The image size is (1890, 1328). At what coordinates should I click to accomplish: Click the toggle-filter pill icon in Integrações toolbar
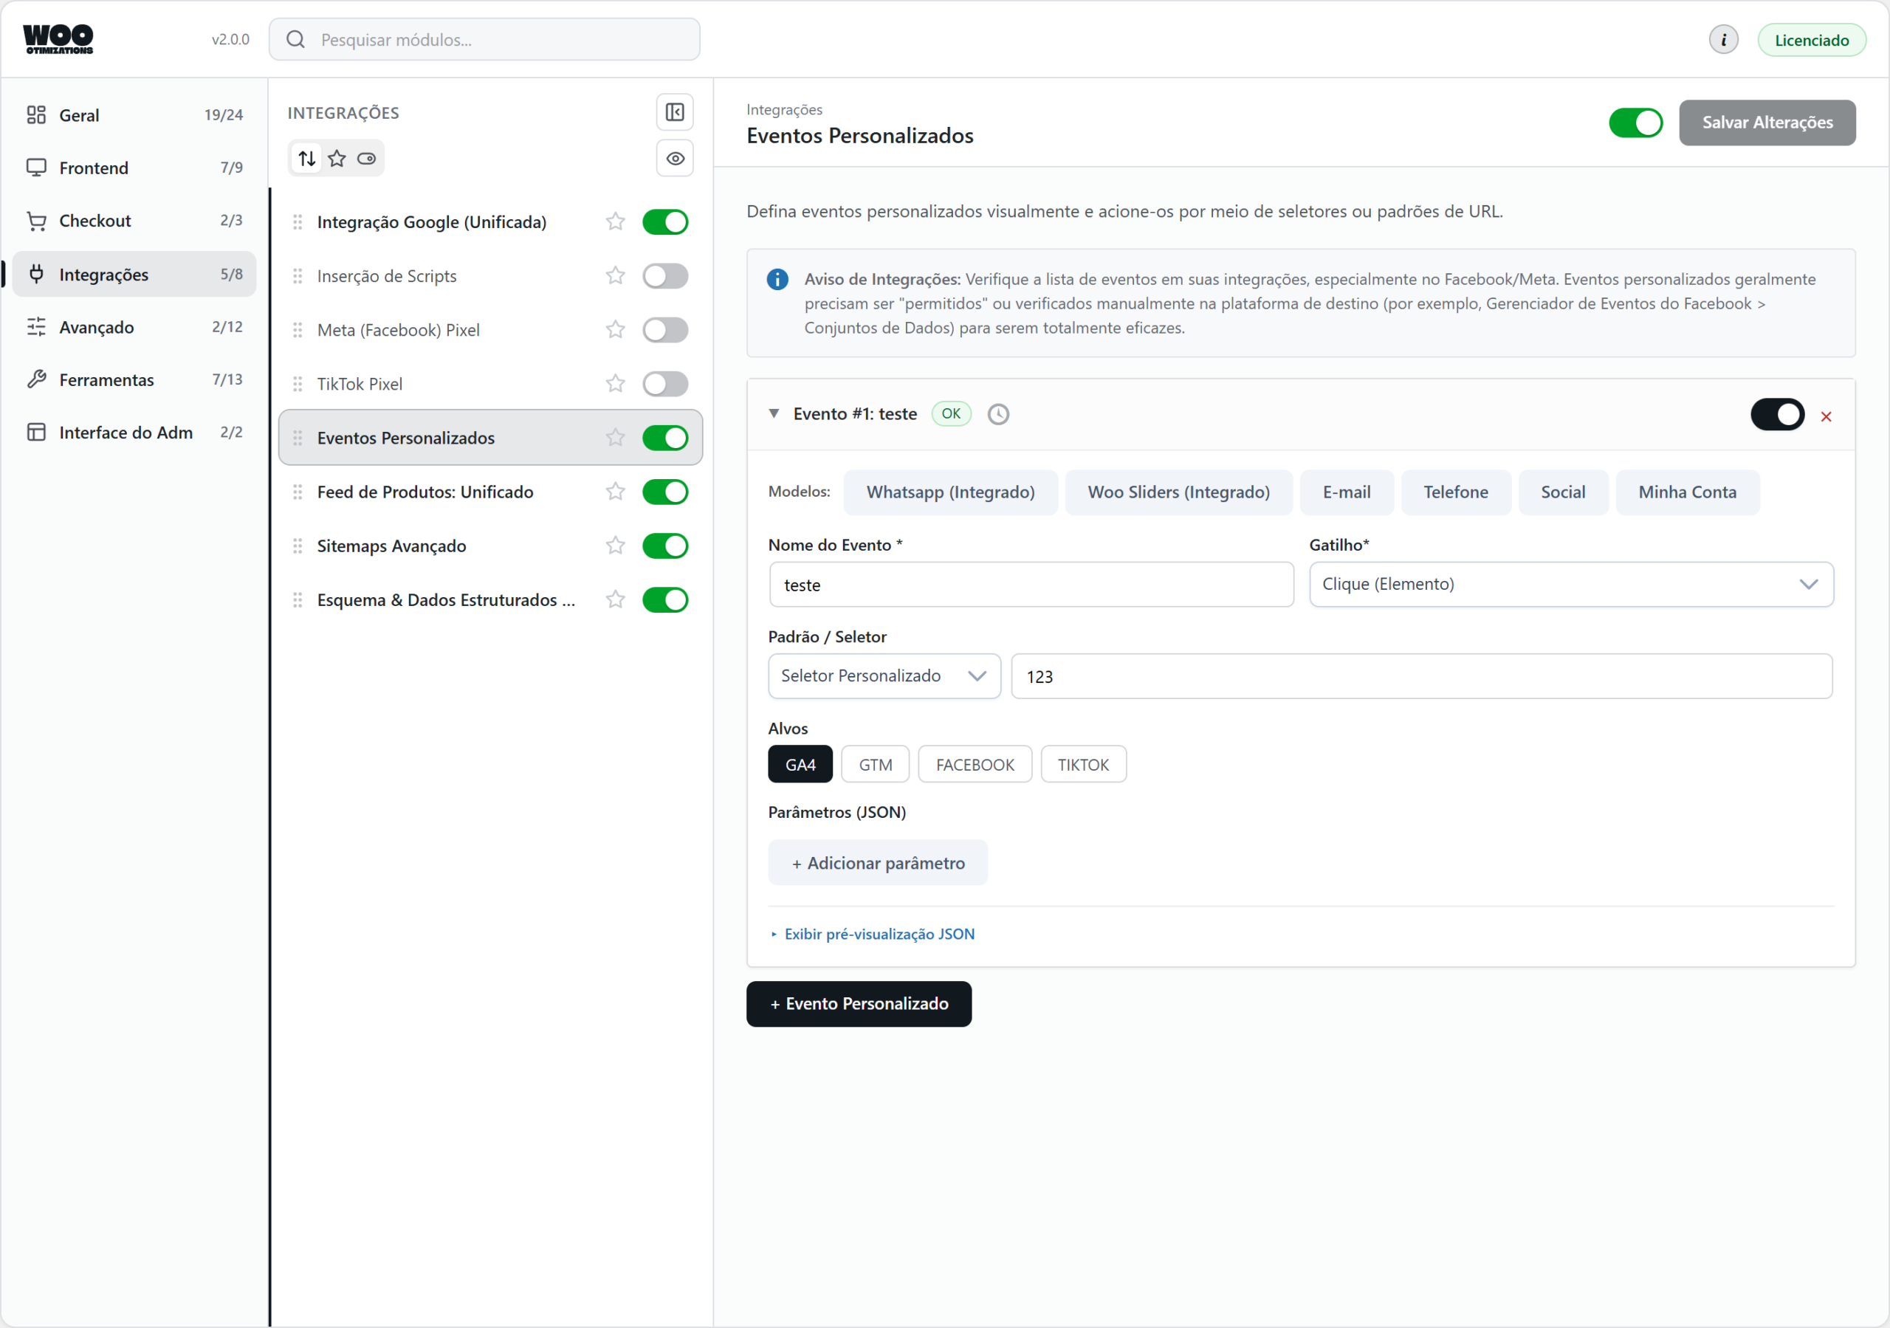pos(366,158)
